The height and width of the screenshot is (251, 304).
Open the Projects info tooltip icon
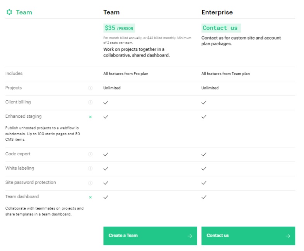point(91,88)
